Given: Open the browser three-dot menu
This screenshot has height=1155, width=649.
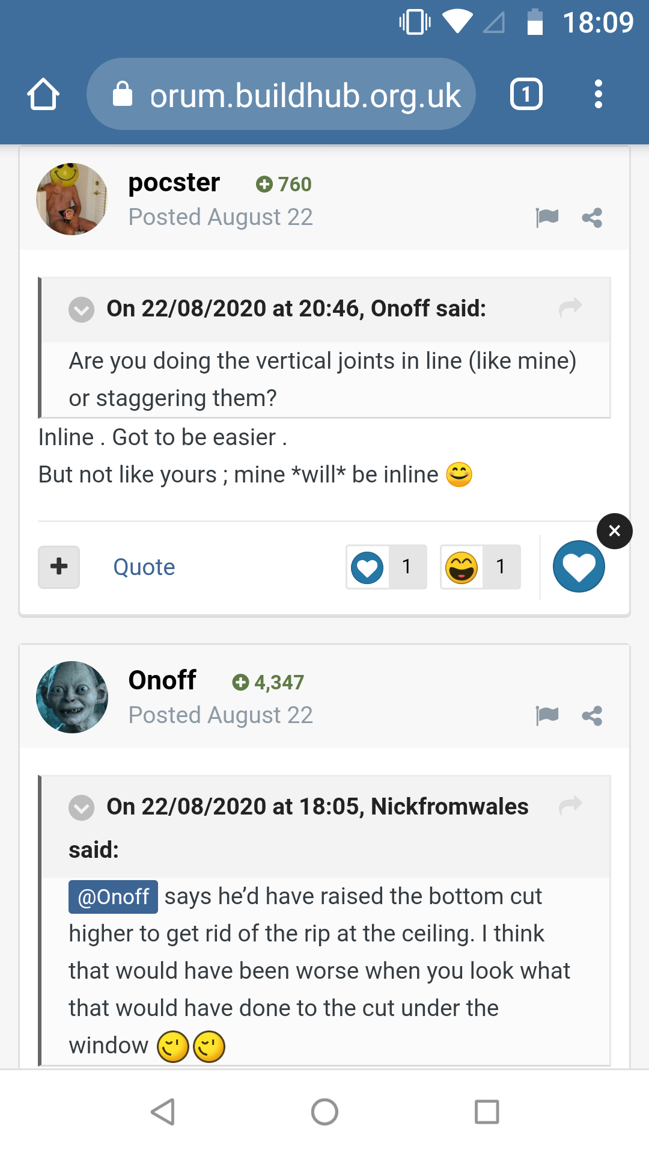Looking at the screenshot, I should coord(598,94).
